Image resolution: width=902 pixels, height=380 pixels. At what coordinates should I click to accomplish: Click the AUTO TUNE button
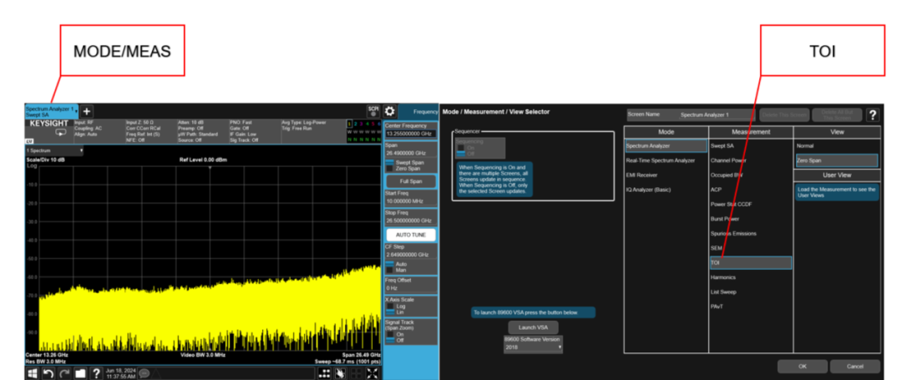(411, 235)
